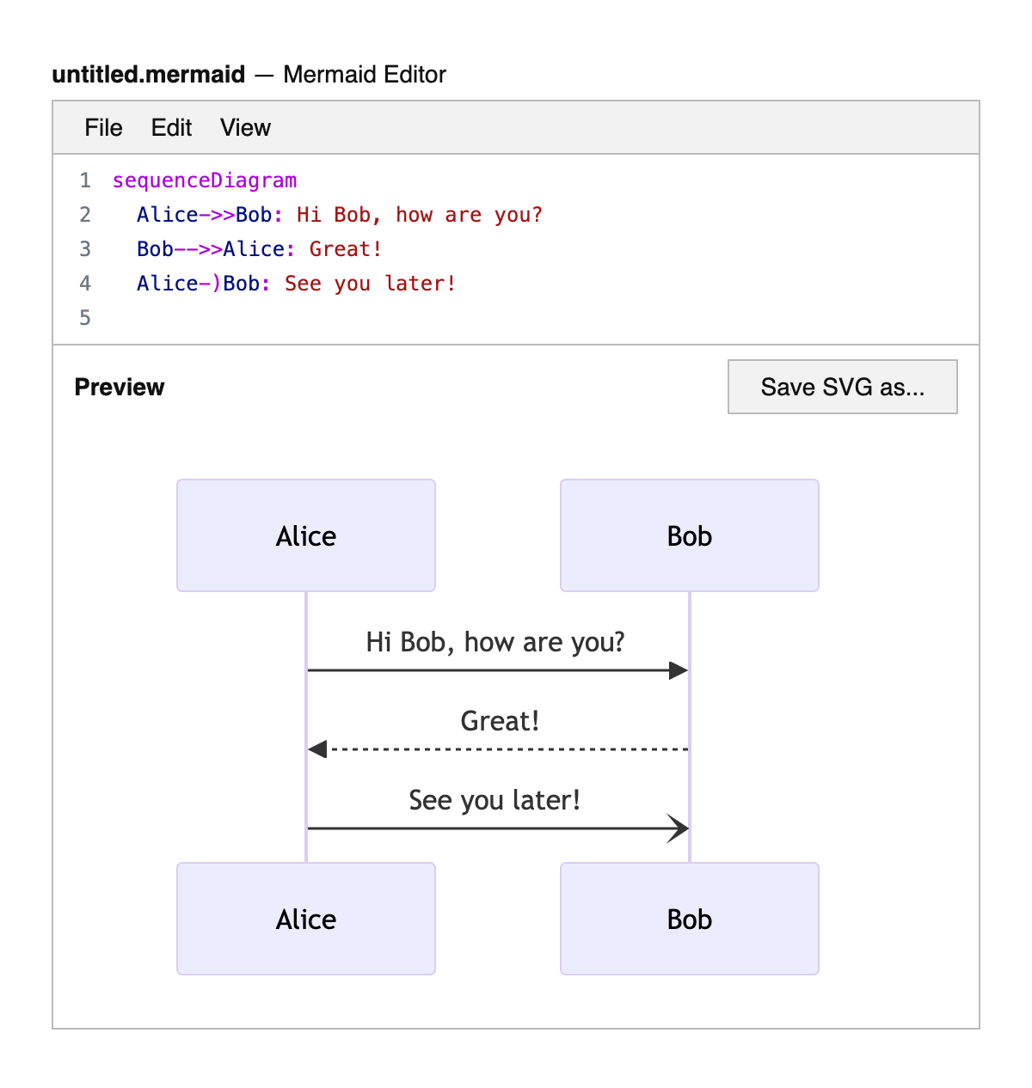The image size is (1032, 1088).
Task: Click the "See you later!" diagram label
Action: pos(494,800)
